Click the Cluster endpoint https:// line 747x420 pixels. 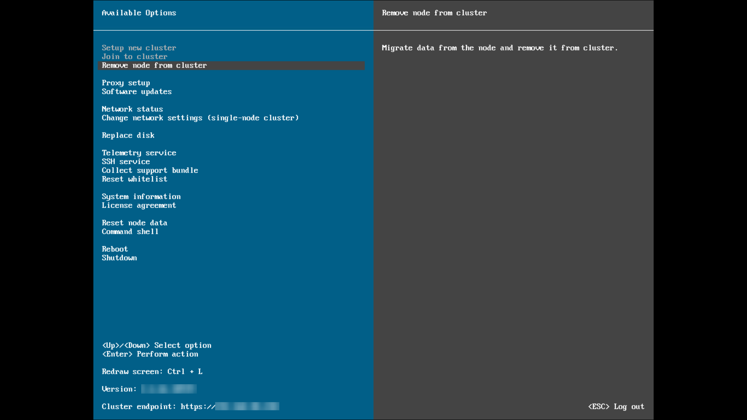[190, 407]
